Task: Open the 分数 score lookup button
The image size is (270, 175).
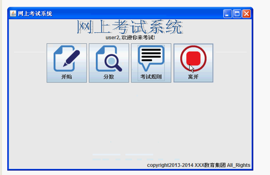Action: 109,63
